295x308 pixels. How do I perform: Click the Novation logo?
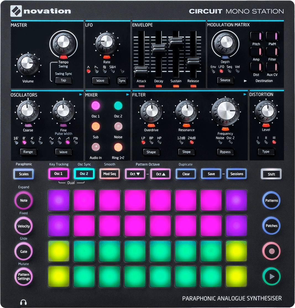point(41,11)
